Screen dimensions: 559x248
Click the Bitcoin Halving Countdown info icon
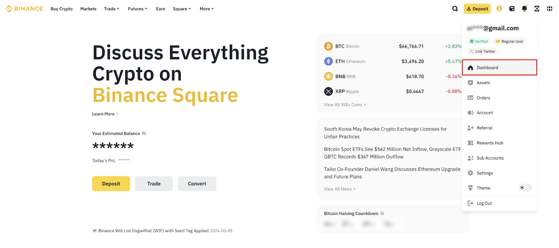[x=382, y=213]
